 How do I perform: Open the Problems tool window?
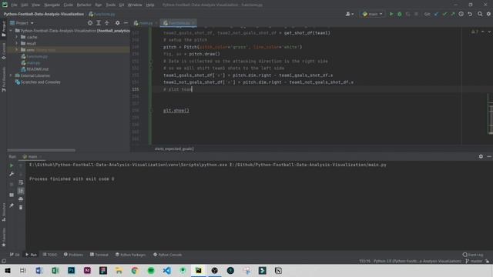point(74,255)
